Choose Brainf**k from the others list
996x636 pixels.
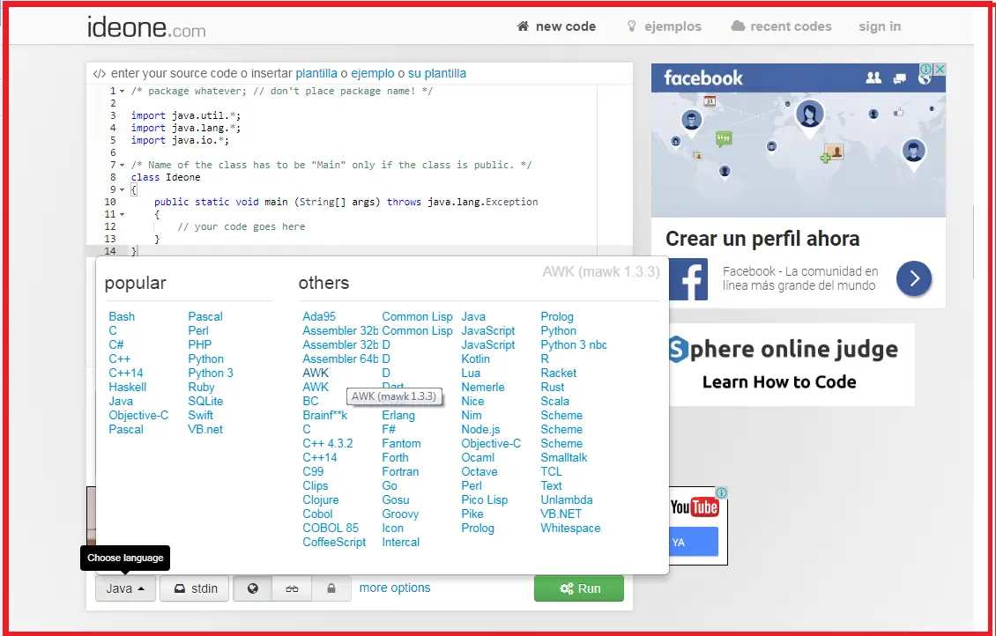tap(324, 415)
